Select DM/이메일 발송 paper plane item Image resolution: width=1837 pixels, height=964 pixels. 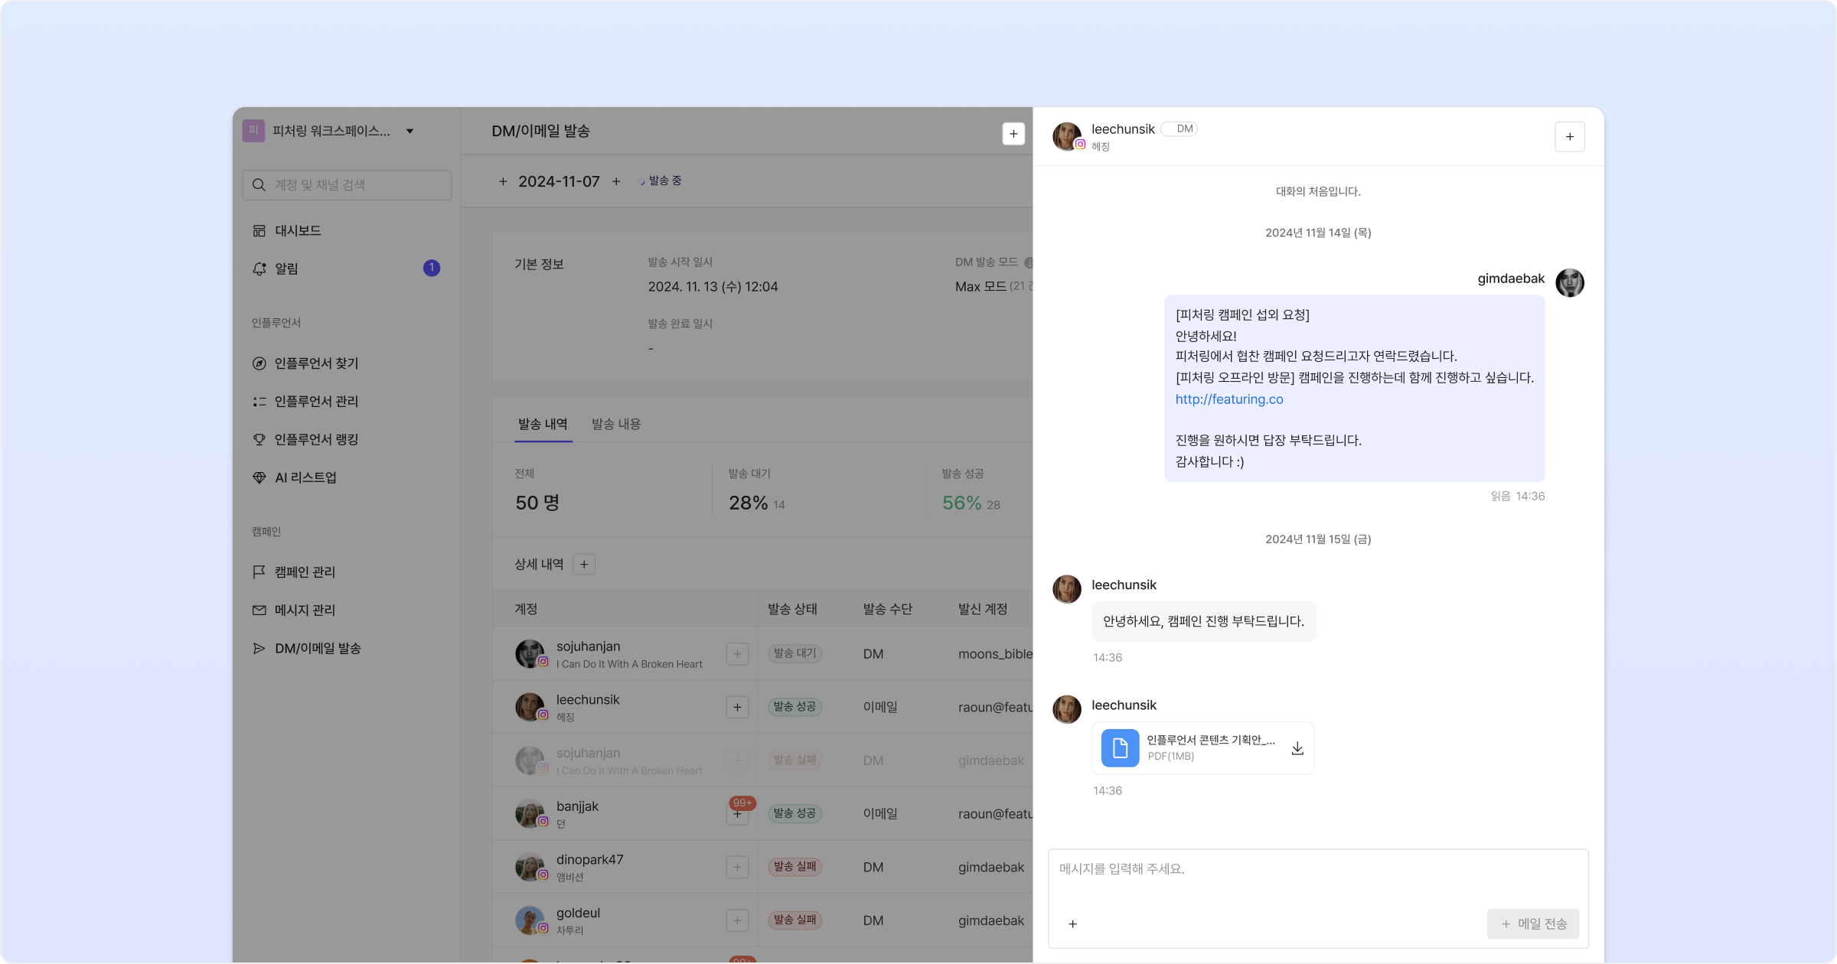click(317, 648)
